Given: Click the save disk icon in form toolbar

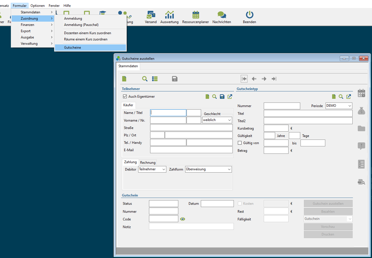Looking at the screenshot, I should [175, 79].
